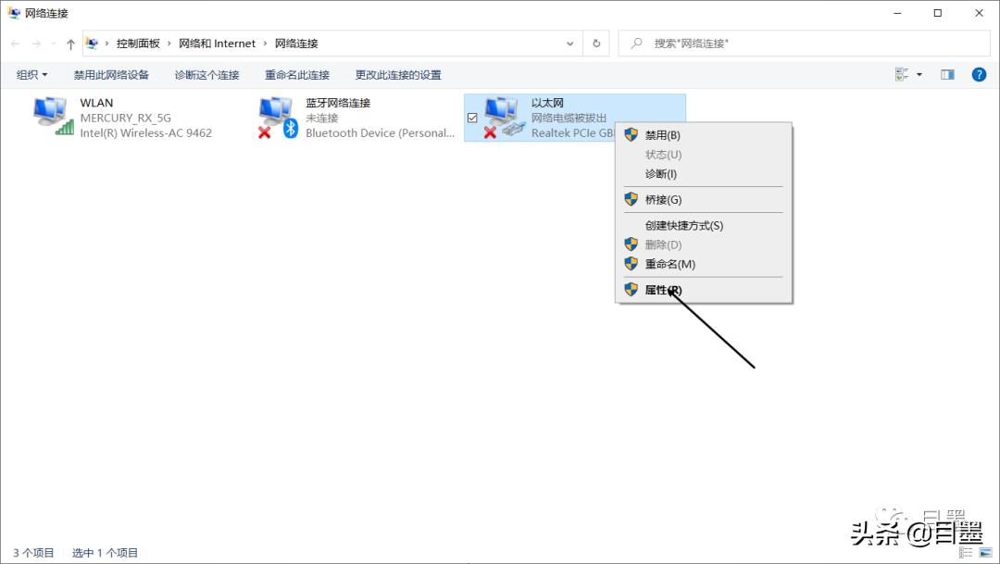Screen dimensions: 1000x564
Task: Open the 组织 dropdown menu
Action: click(31, 74)
